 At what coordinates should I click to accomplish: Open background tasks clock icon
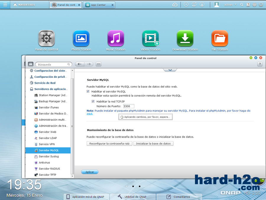point(186,4)
